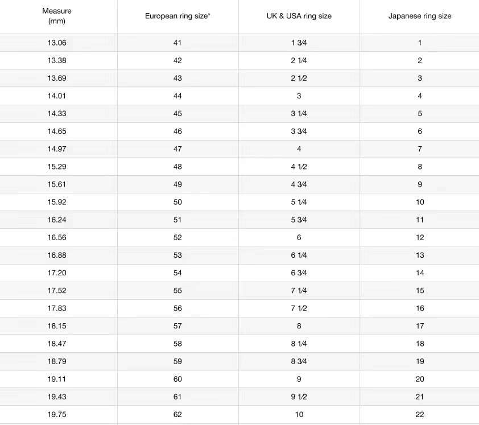Select the 15.29 measure value

pos(56,167)
